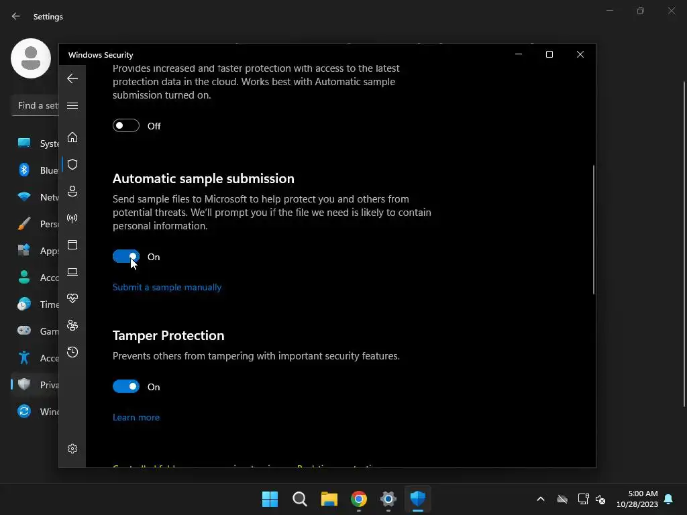This screenshot has width=687, height=515.
Task: Open File Explorer from taskbar
Action: click(329, 499)
